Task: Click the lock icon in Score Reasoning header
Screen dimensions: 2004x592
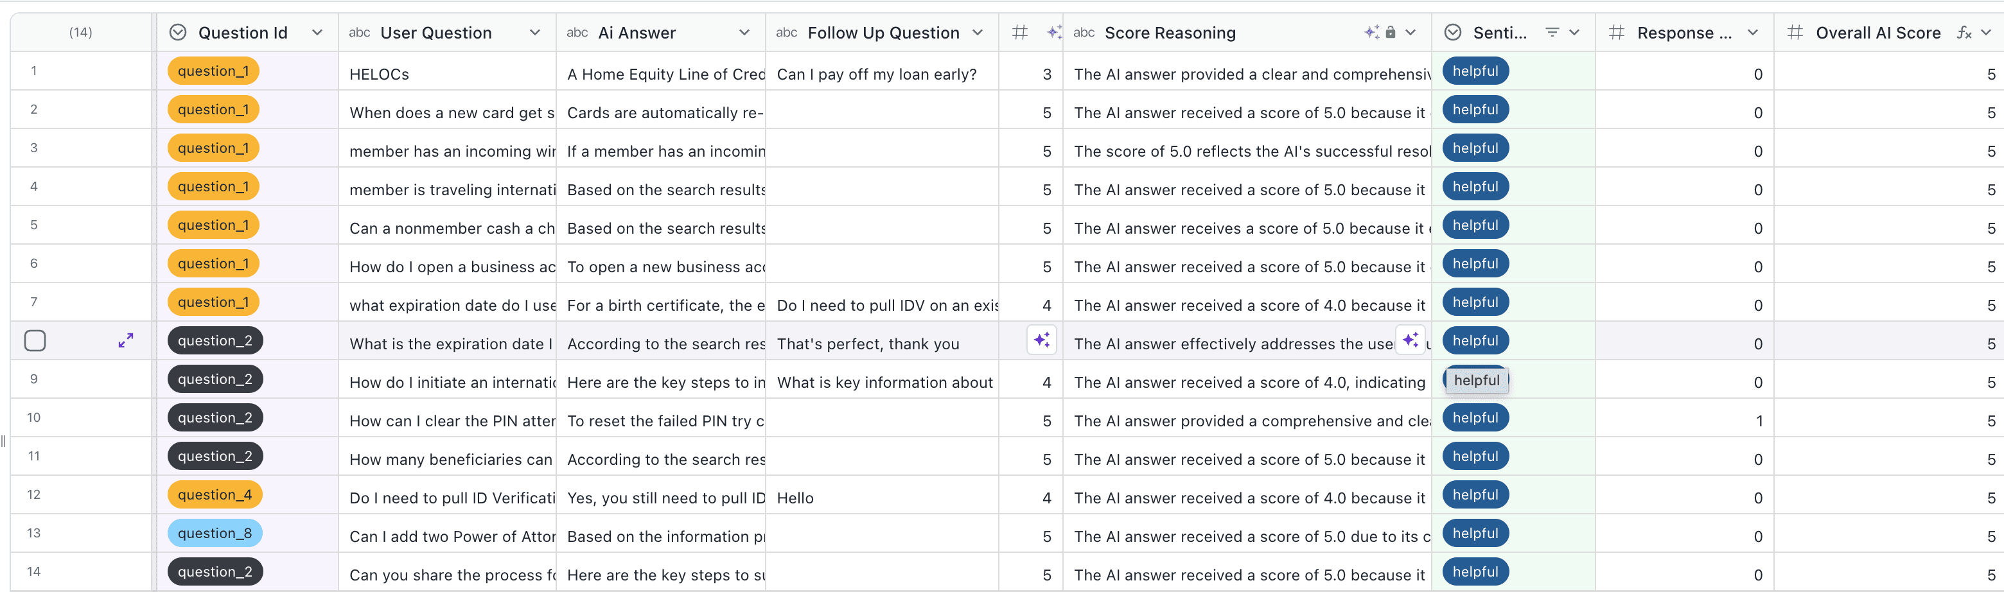Action: pos(1390,32)
